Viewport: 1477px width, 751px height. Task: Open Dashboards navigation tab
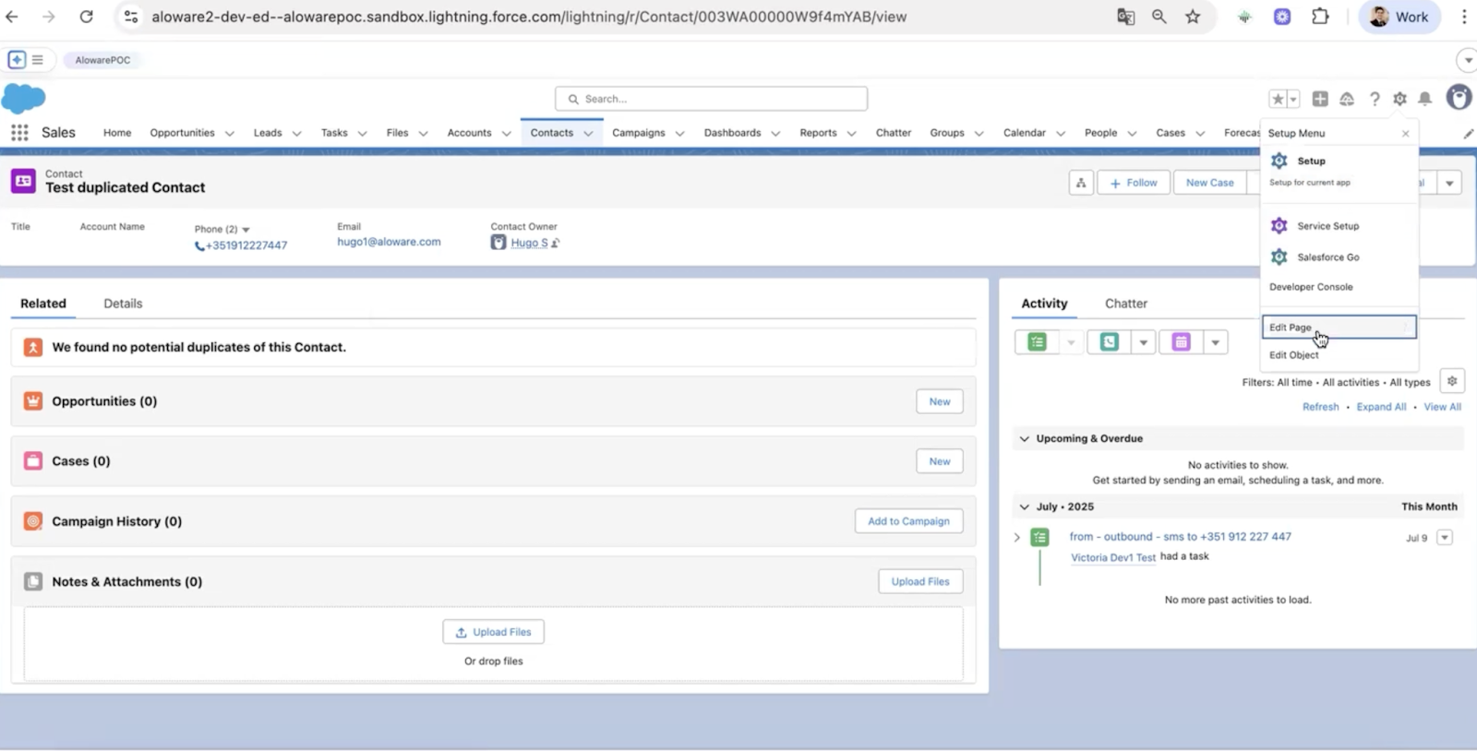pyautogui.click(x=732, y=133)
